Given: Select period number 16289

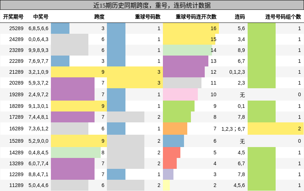Looking at the screenshot, I should (16, 129).
